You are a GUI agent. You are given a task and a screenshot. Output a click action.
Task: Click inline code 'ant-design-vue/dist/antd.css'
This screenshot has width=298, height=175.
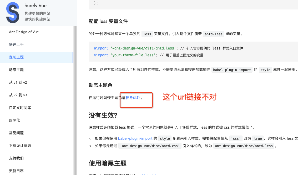[x=150, y=146]
